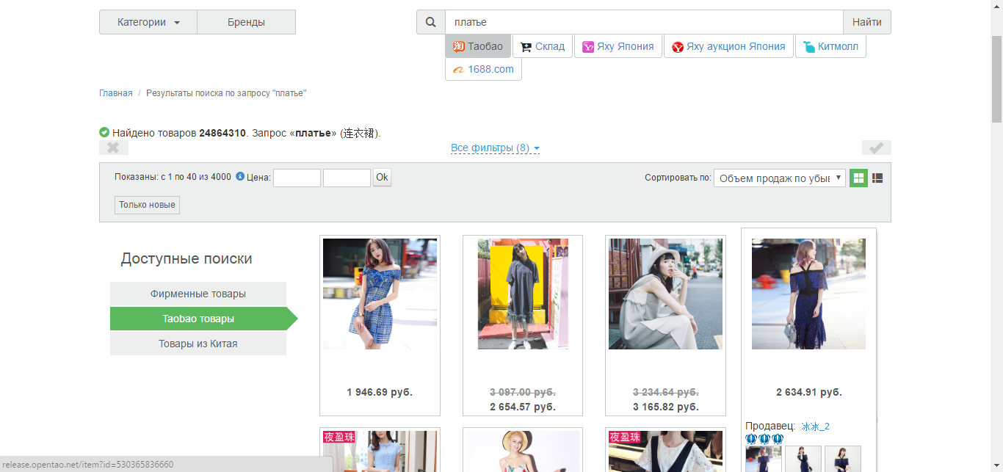Viewport: 1003px width, 472px height.
Task: Select the second small dress preview thumbnail
Action: pos(803,459)
